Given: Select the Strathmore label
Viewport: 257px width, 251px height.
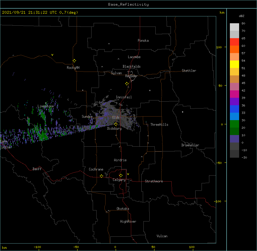Looking at the screenshot, I should [x=154, y=181].
